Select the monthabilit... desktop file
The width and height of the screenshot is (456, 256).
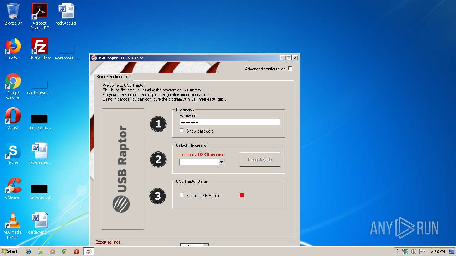(66, 52)
